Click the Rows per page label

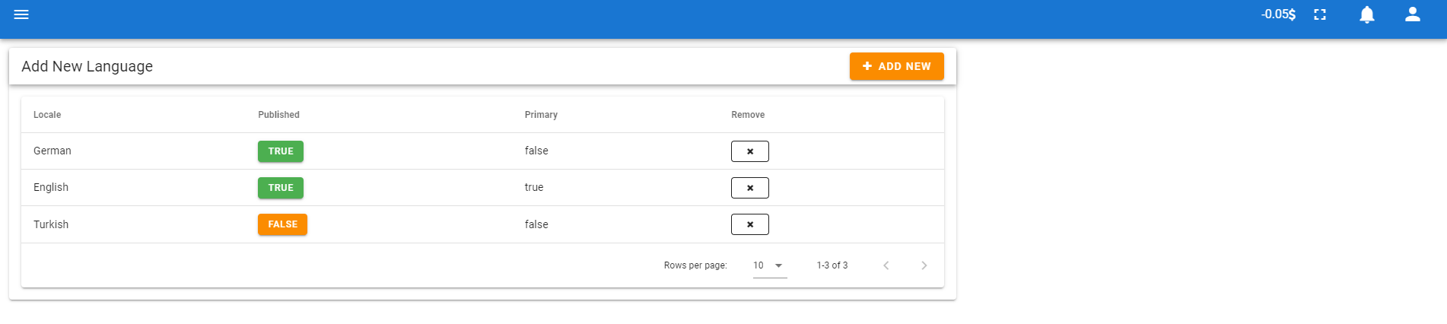pos(695,265)
